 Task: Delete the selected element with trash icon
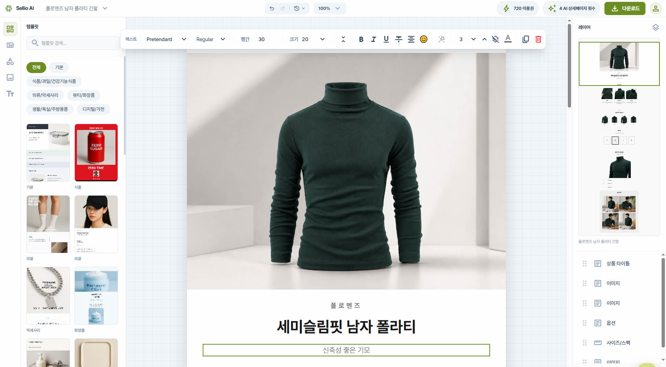tap(538, 39)
